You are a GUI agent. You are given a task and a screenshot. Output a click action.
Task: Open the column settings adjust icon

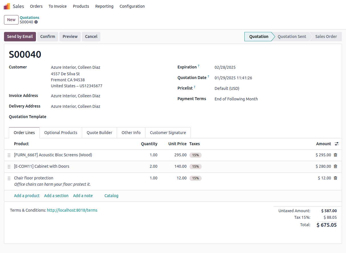[x=337, y=144]
